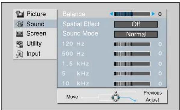Click the 120 Hz value 0

[x=160, y=44]
